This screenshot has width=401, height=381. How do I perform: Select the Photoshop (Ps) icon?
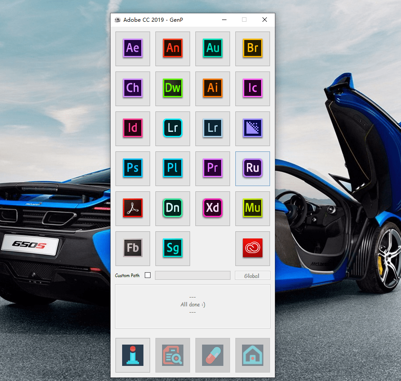(132, 168)
